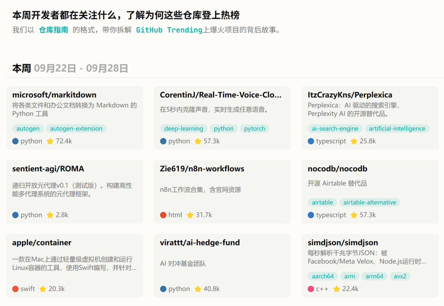Open the GitHub Trending link
The height and width of the screenshot is (306, 444).
[x=169, y=30]
